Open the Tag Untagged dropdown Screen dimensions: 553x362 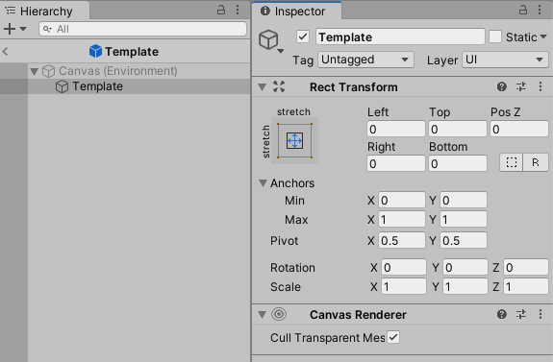tap(365, 60)
